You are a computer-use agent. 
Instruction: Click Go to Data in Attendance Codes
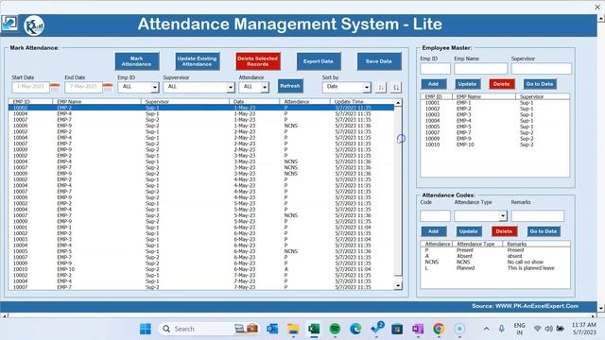point(544,231)
